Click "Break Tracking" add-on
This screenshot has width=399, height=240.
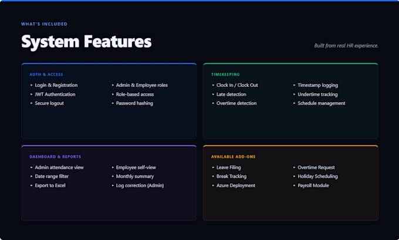click(x=232, y=177)
